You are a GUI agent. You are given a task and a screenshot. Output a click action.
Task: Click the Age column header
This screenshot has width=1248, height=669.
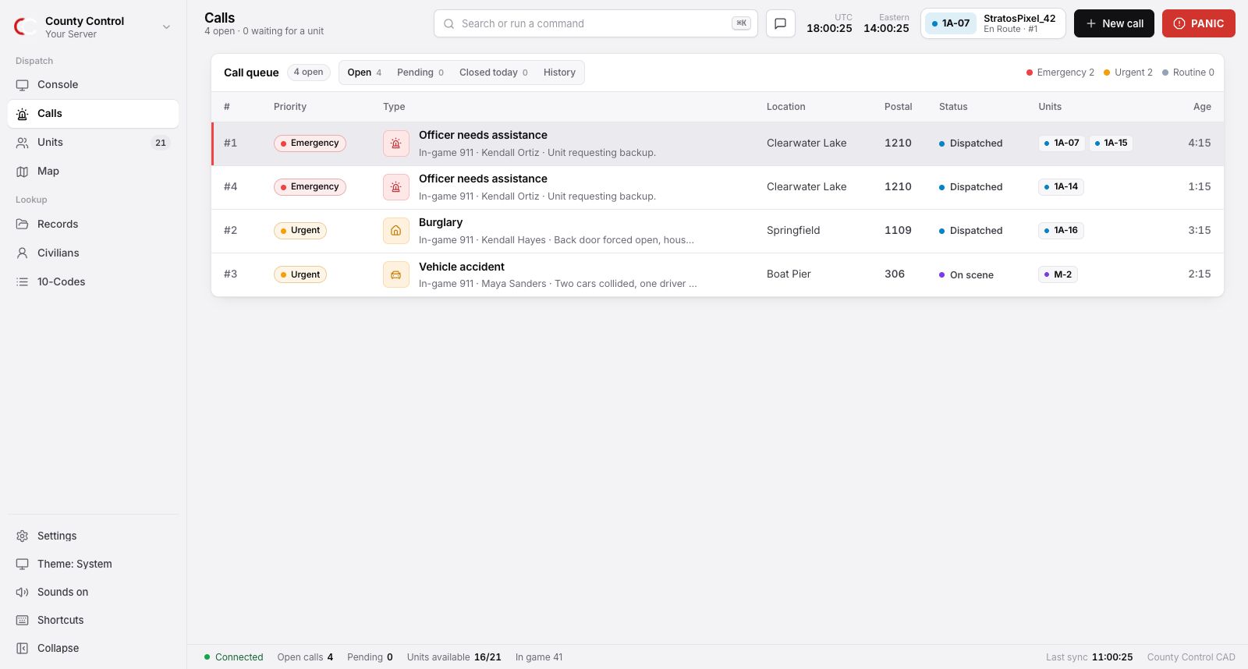point(1202,107)
